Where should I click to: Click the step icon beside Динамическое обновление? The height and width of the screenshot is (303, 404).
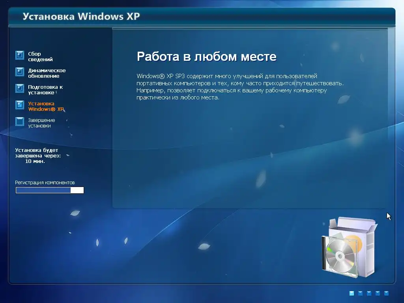20,72
